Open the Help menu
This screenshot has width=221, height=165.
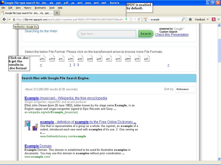click(60, 8)
